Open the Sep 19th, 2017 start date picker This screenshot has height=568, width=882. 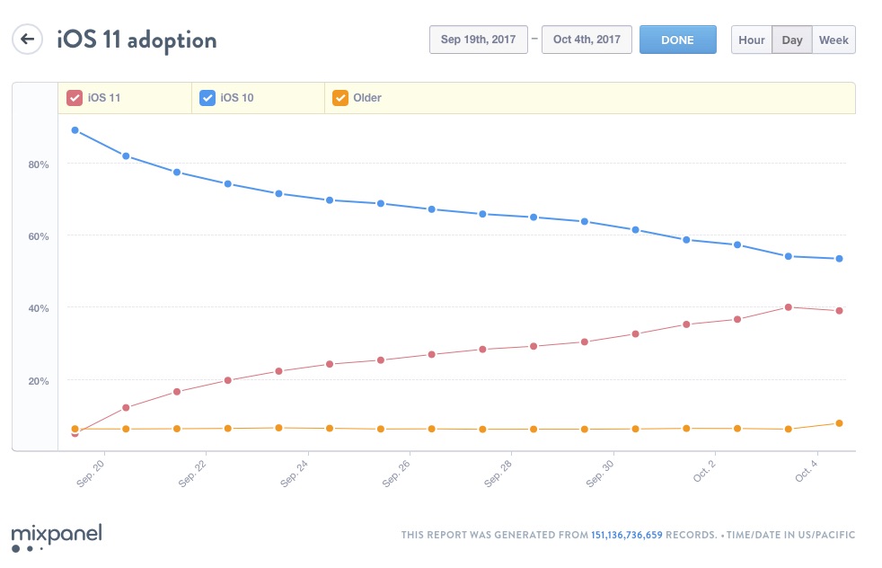(x=479, y=40)
